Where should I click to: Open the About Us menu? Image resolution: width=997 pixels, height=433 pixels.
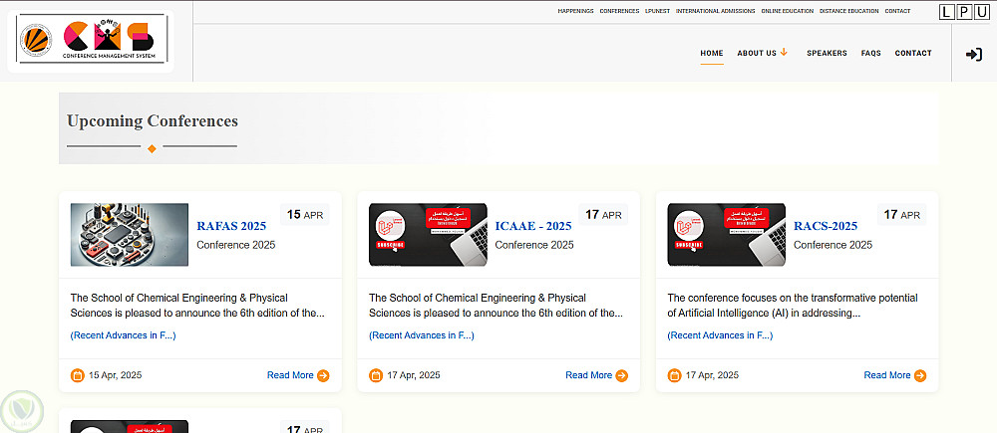click(x=757, y=54)
